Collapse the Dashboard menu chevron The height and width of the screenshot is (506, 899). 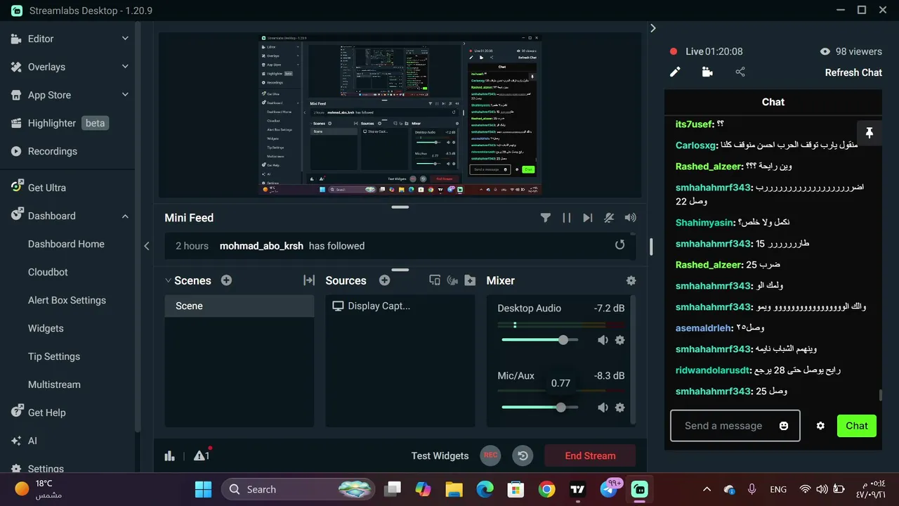click(125, 216)
